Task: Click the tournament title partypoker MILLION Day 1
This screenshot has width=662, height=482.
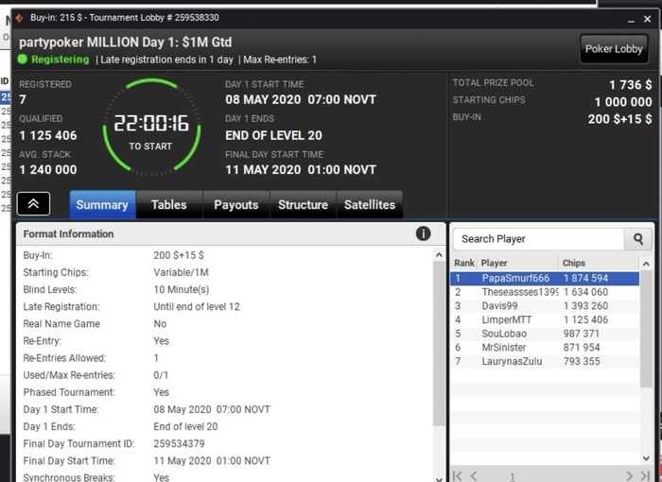Action: coord(126,43)
